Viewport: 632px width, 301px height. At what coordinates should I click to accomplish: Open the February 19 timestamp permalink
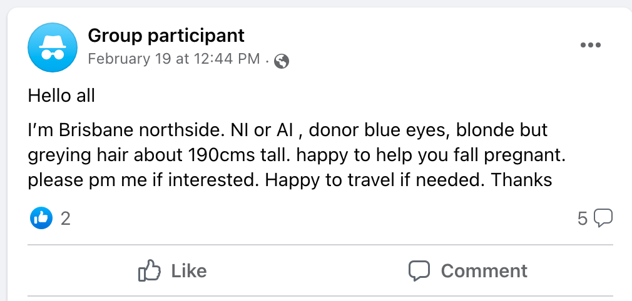pos(174,59)
